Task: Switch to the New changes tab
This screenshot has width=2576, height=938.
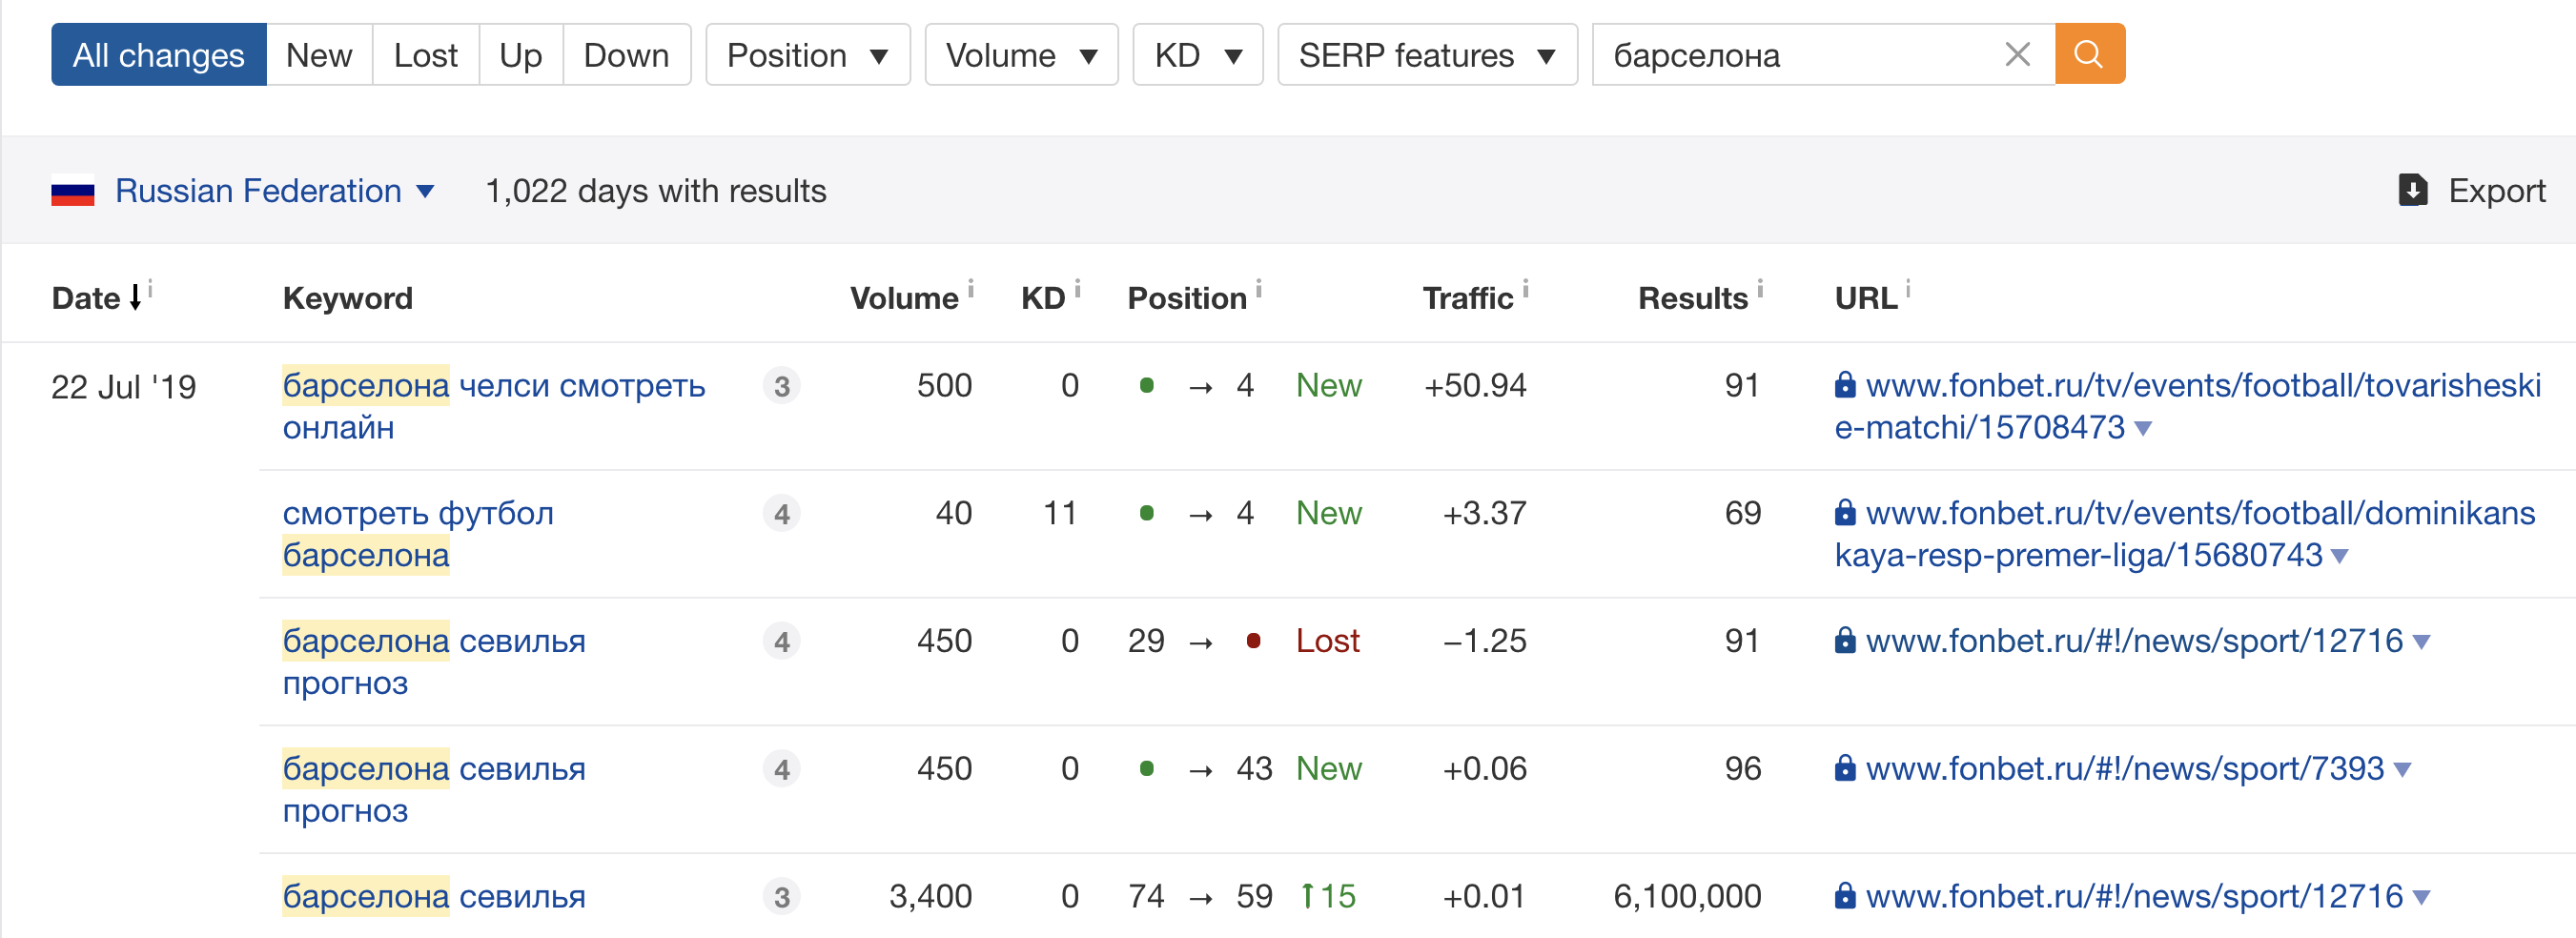Action: click(x=318, y=55)
